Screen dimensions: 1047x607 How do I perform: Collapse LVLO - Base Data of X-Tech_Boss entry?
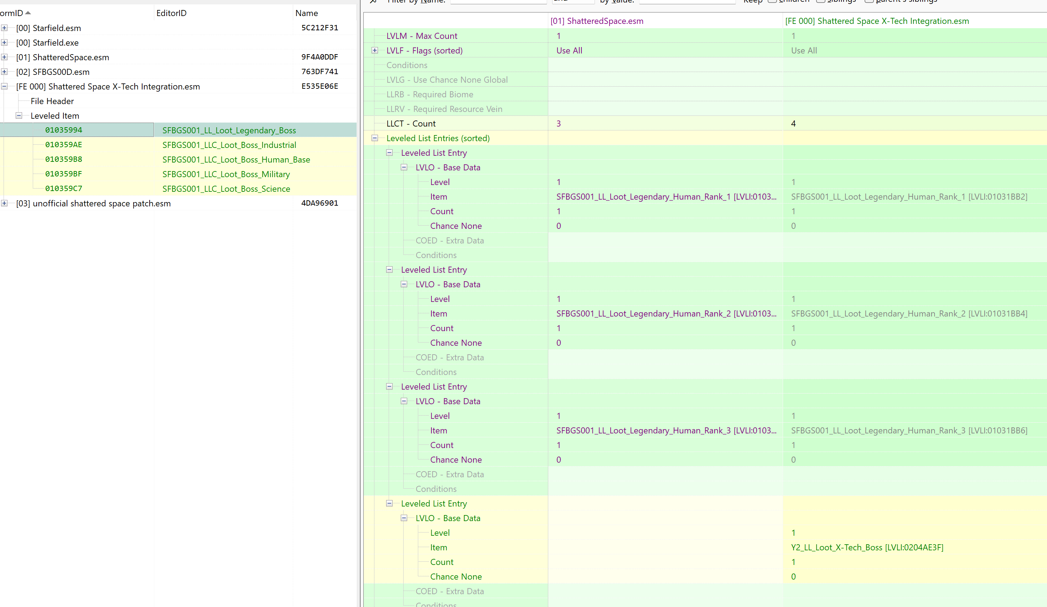(404, 518)
